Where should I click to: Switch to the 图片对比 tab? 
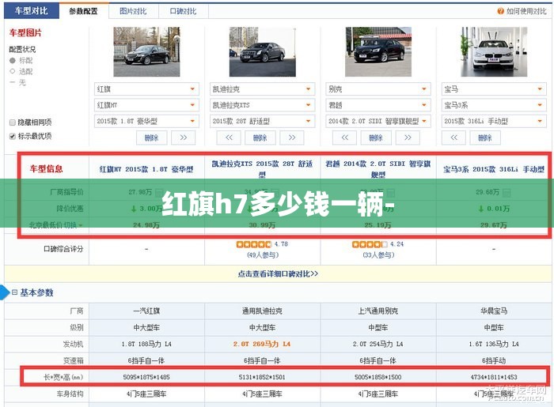click(x=133, y=11)
